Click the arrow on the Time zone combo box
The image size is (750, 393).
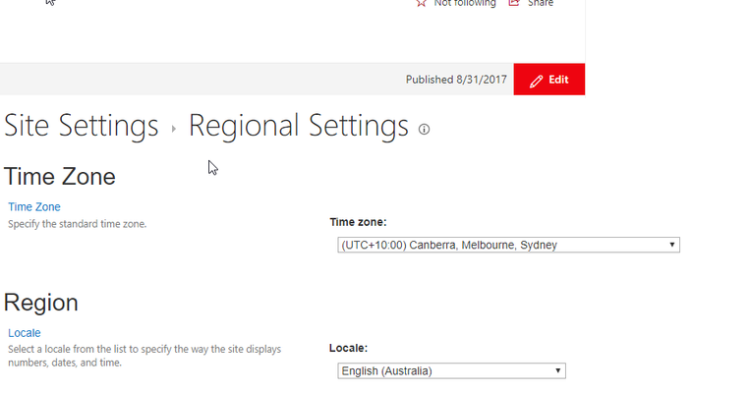[x=671, y=245]
